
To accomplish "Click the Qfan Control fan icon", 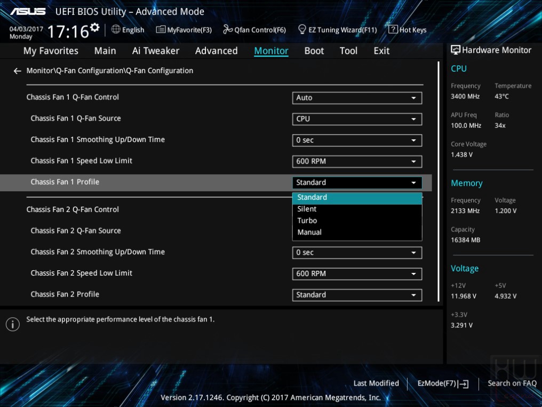I will [228, 29].
